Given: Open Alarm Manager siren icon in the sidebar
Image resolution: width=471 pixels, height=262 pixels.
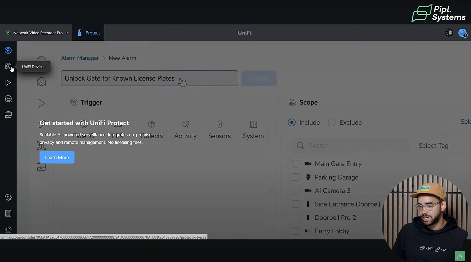Looking at the screenshot, I should click(x=8, y=230).
